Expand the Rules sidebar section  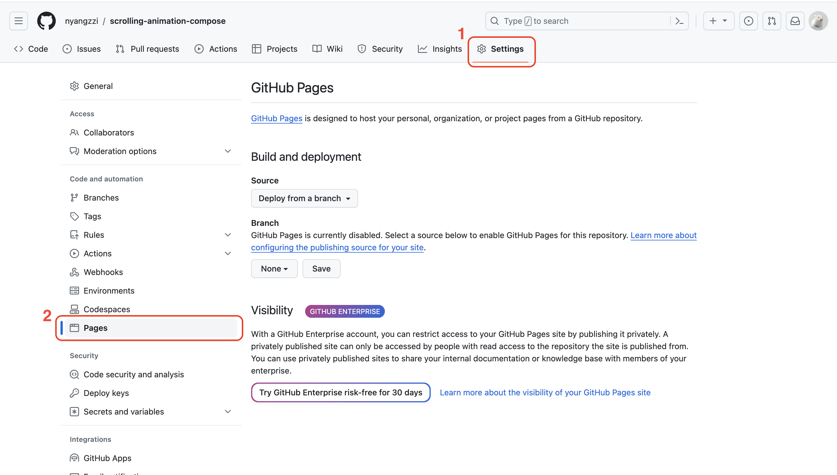click(228, 235)
